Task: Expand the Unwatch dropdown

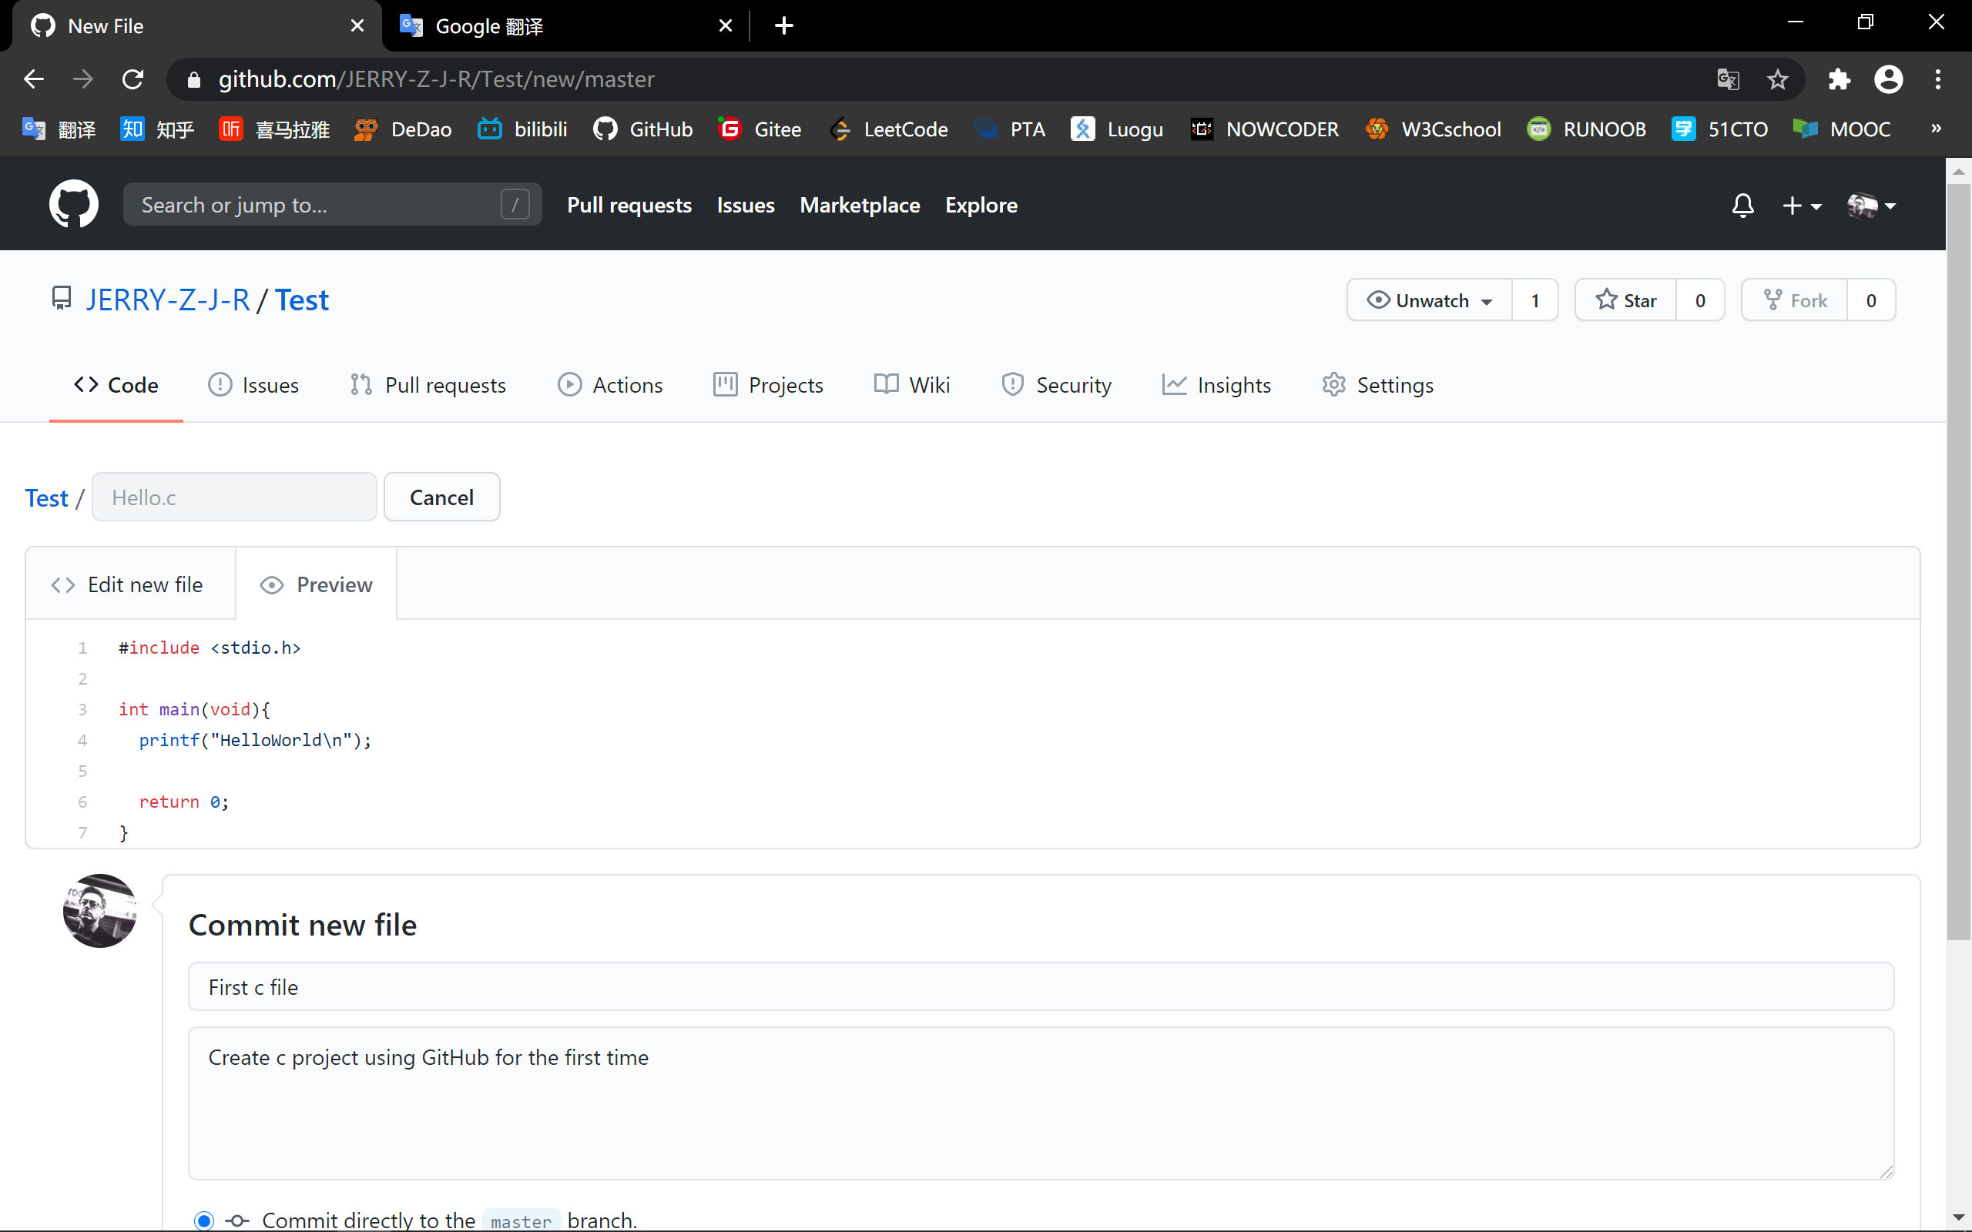Action: [1430, 300]
